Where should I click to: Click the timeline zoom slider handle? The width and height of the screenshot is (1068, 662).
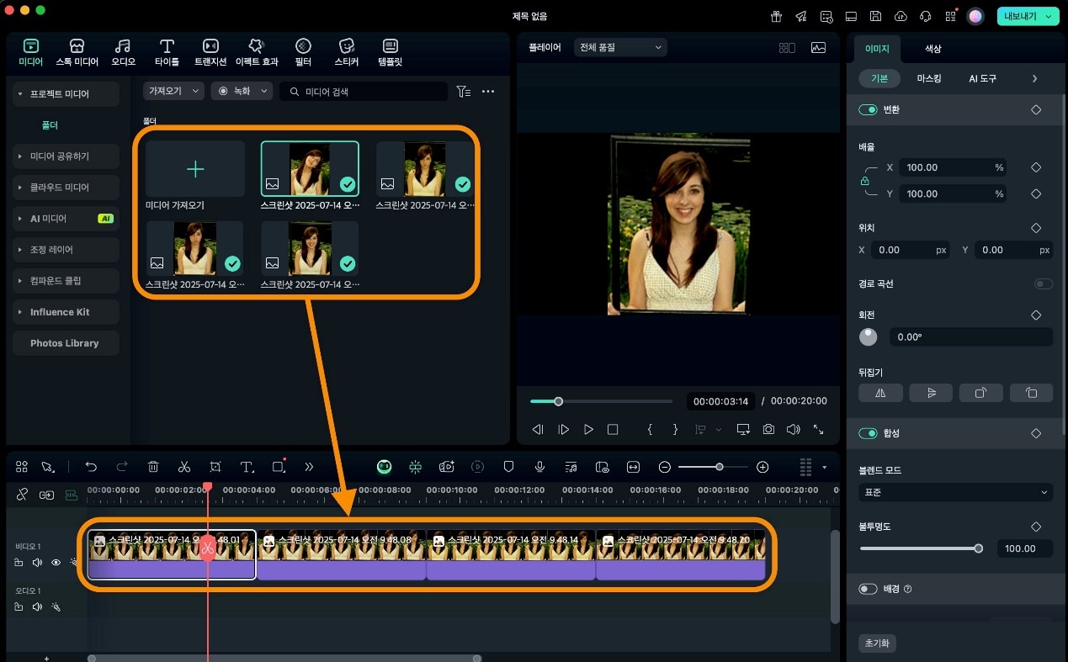pyautogui.click(x=719, y=467)
